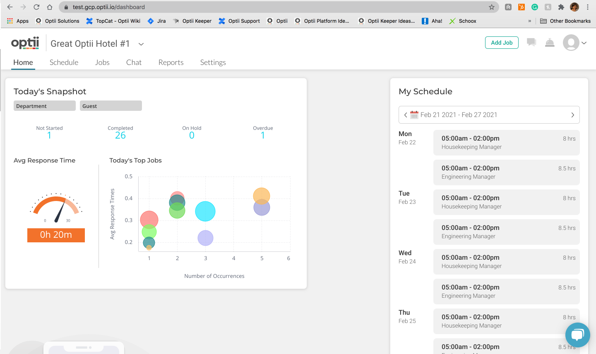
Task: Open the Schoox bookmark
Action: tap(463, 21)
